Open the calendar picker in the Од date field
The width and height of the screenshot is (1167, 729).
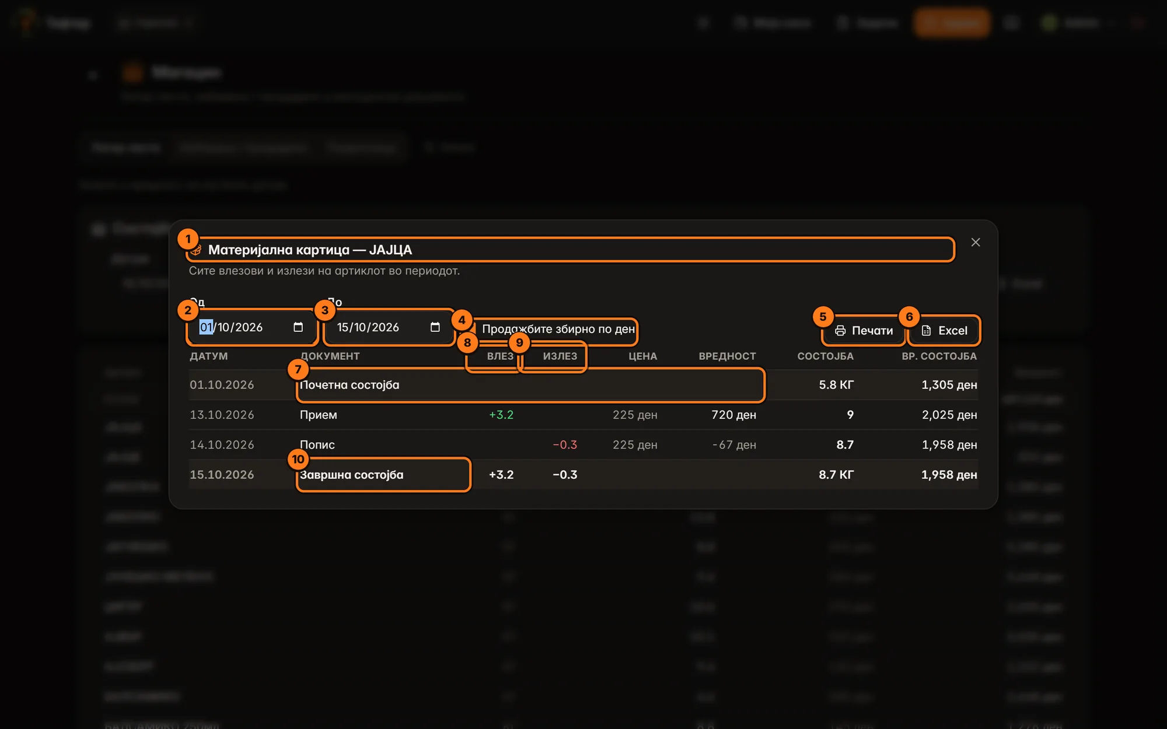(298, 327)
